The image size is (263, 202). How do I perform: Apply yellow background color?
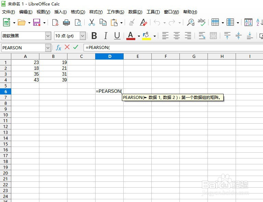[x=147, y=36]
